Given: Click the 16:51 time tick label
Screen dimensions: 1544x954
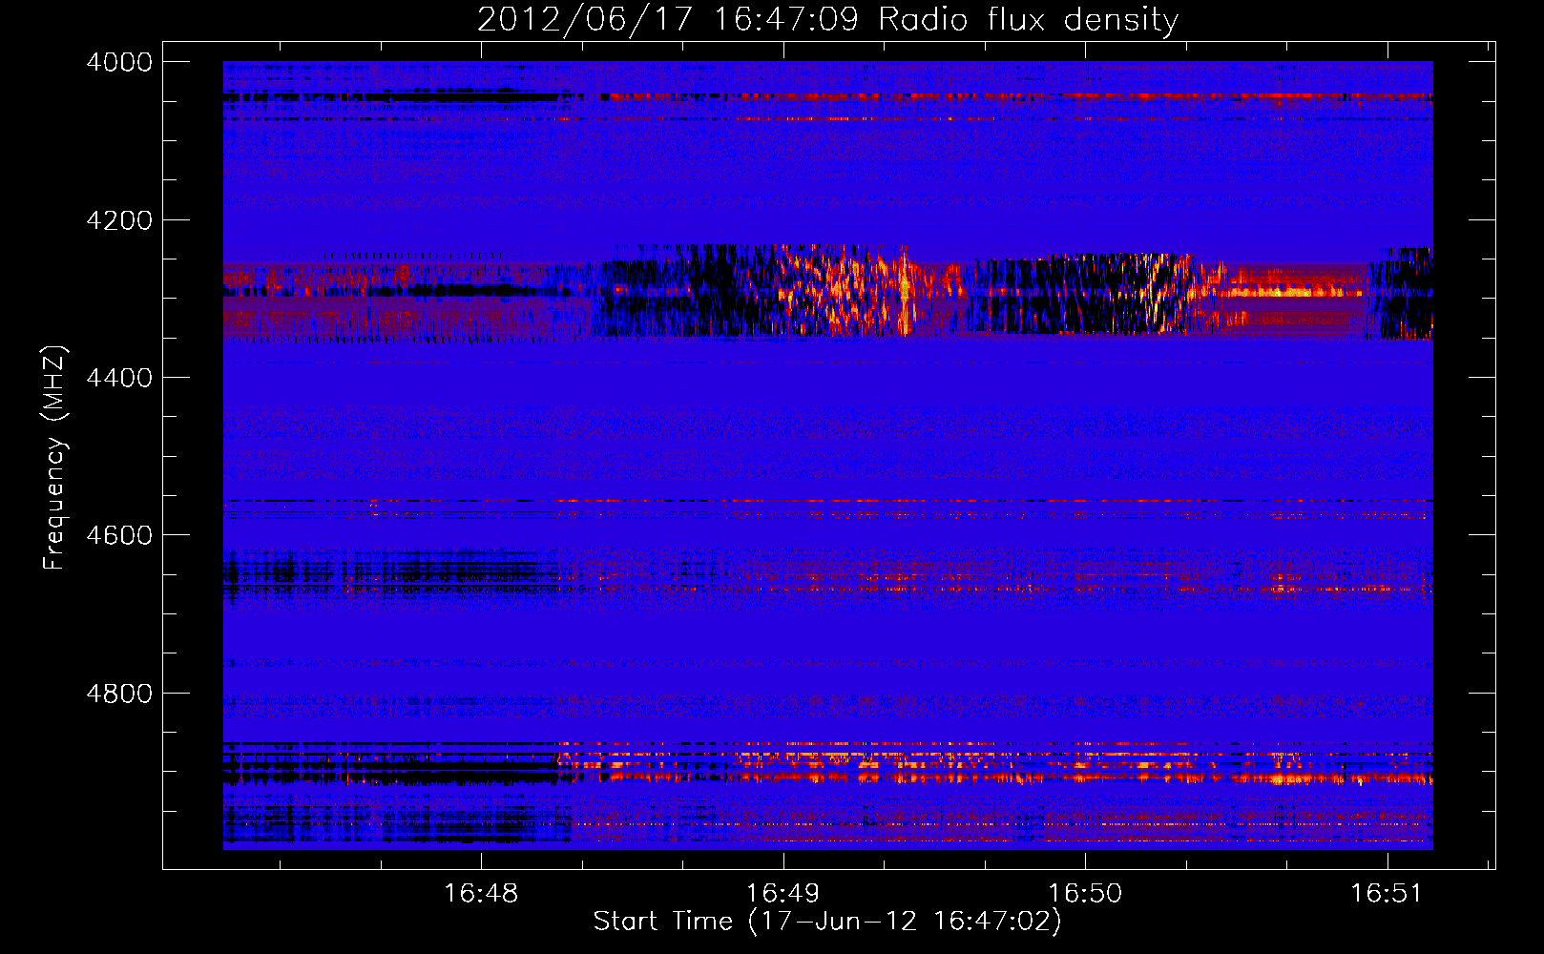Looking at the screenshot, I should click(x=1387, y=894).
